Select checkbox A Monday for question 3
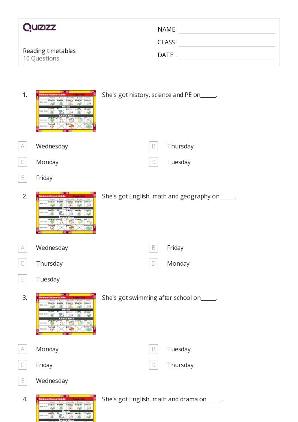Image resolution: width=298 pixels, height=422 pixels. click(x=23, y=349)
